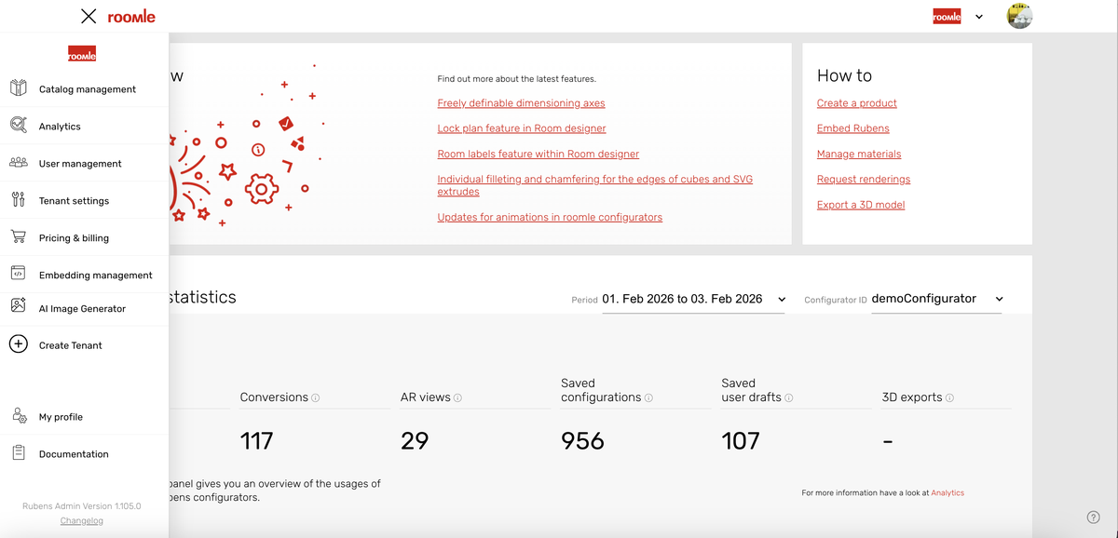Click the Create Tenant plus icon

(19, 344)
